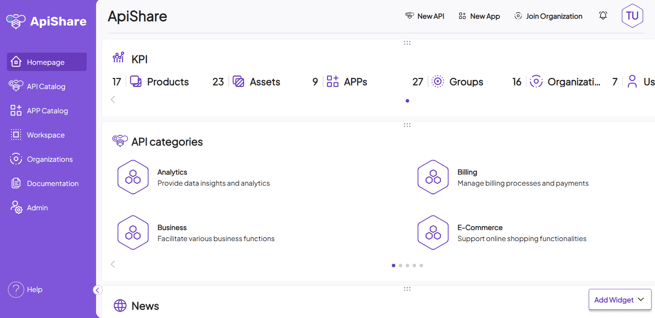The image size is (655, 318).
Task: Select the second API categories page dot
Action: point(400,265)
